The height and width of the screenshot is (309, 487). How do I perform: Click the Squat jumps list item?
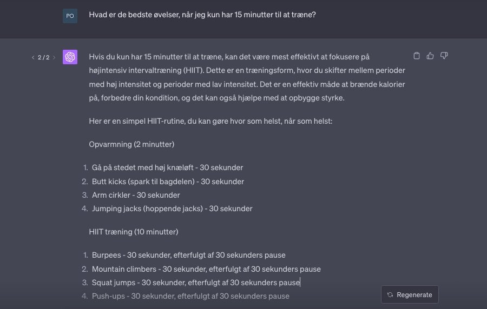click(x=195, y=283)
